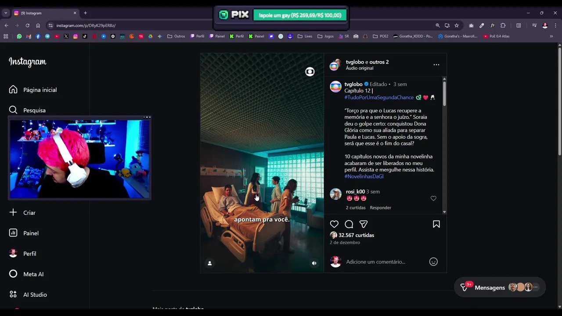The height and width of the screenshot is (316, 562).
Task: Click the reel video to pause
Action: (x=262, y=163)
